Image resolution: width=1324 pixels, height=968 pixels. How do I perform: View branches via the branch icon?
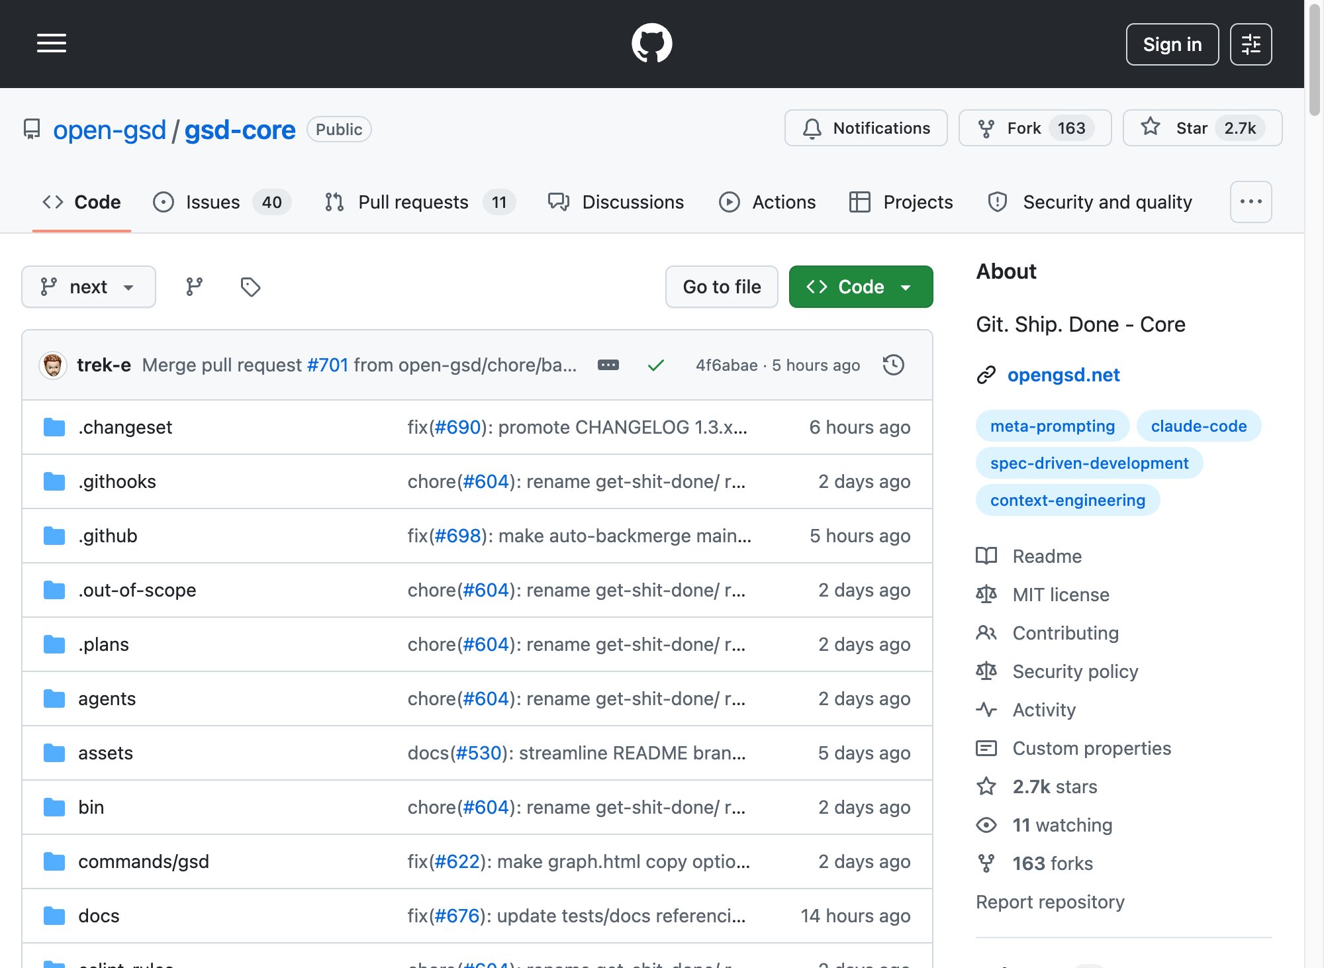tap(194, 287)
